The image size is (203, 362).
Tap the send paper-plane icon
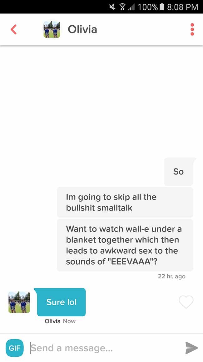click(191, 348)
